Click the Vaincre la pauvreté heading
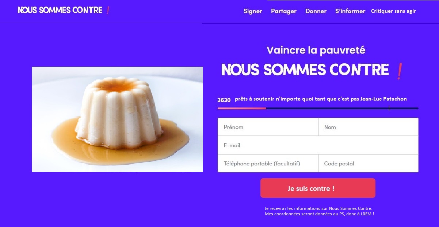 coord(316,50)
